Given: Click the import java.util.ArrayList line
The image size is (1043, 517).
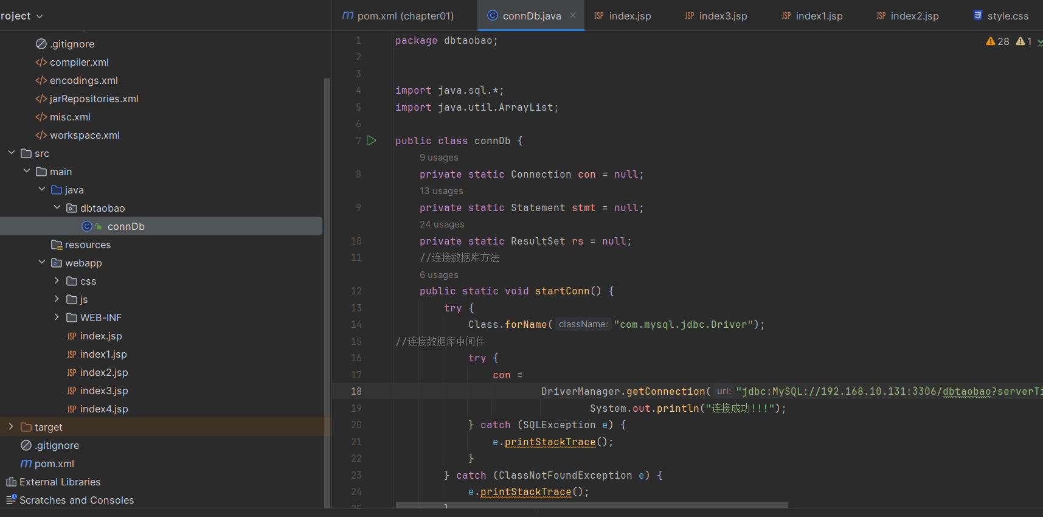Looking at the screenshot, I should pos(477,108).
